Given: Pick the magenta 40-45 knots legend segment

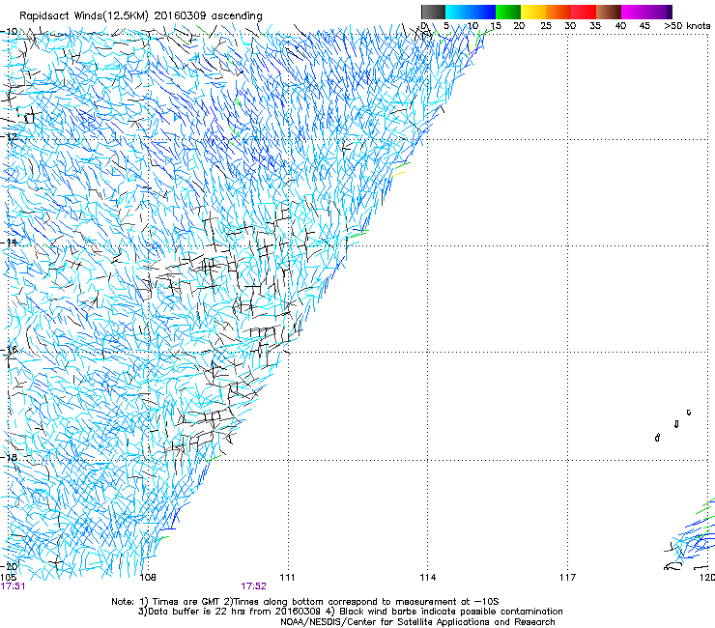Looking at the screenshot, I should (634, 12).
